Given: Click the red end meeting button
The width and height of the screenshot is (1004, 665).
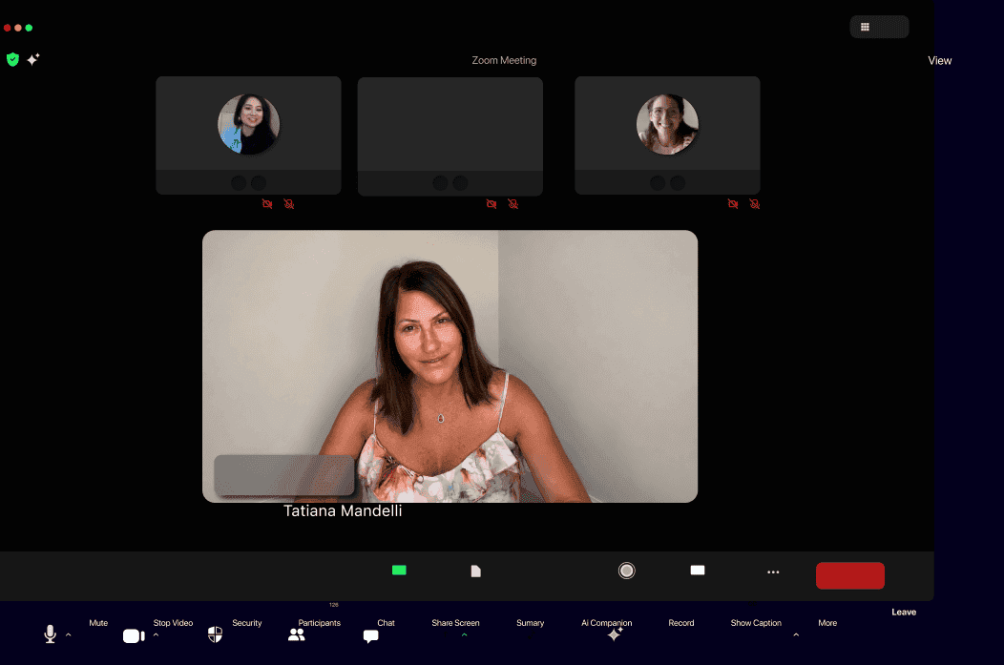Looking at the screenshot, I should tap(849, 575).
